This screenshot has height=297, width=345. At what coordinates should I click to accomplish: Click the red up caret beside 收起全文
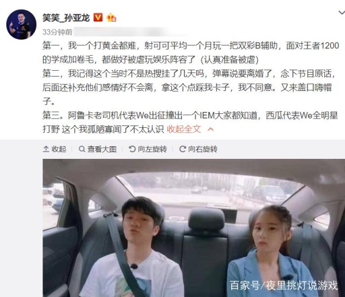click(210, 129)
